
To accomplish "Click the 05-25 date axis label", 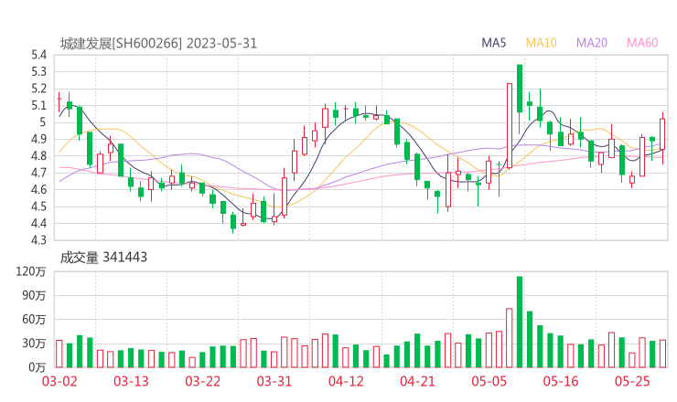I will click(x=632, y=381).
